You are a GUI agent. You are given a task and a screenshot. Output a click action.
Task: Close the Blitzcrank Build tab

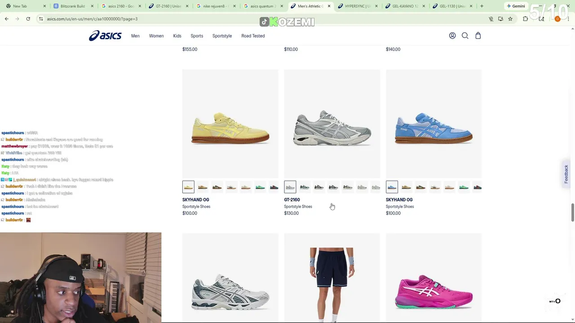pyautogui.click(x=92, y=6)
